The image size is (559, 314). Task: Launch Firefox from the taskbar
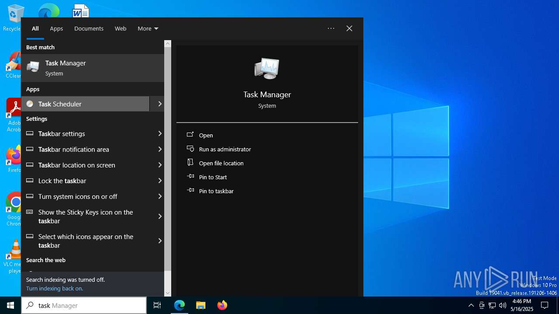click(222, 305)
